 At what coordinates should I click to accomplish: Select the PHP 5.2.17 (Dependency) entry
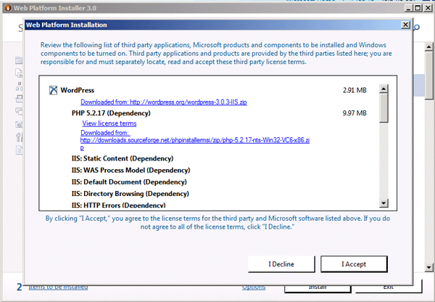[x=111, y=113]
